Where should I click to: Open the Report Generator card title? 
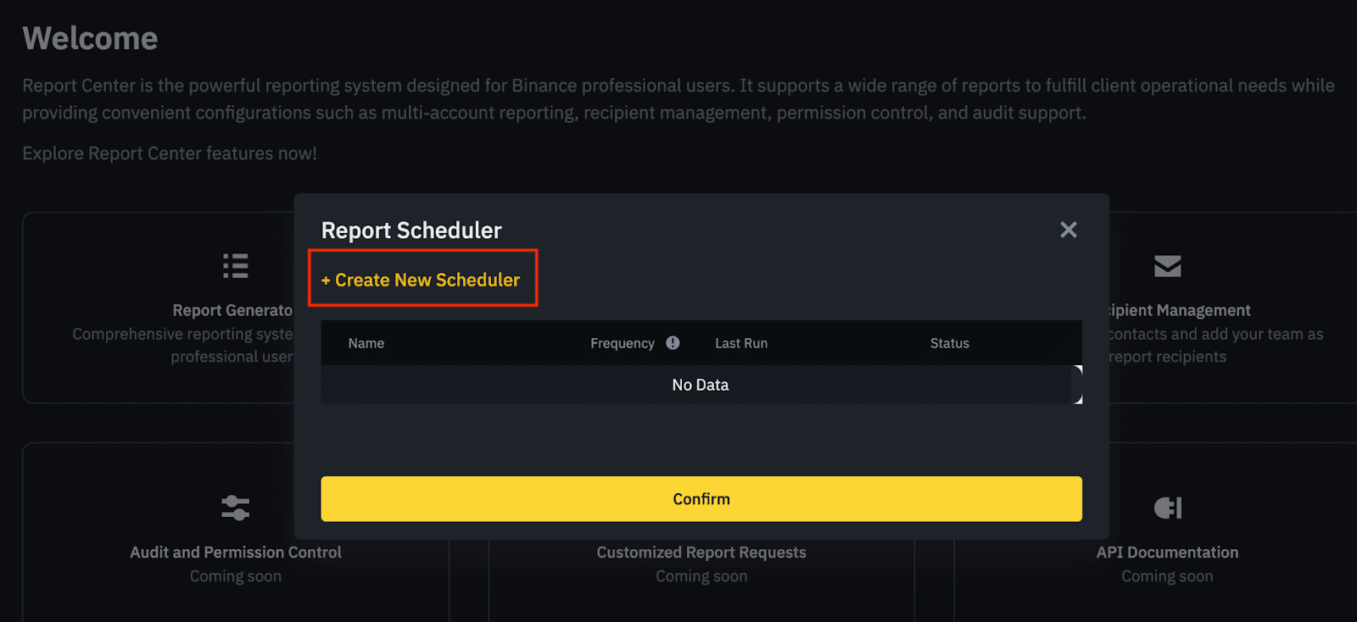click(x=232, y=311)
